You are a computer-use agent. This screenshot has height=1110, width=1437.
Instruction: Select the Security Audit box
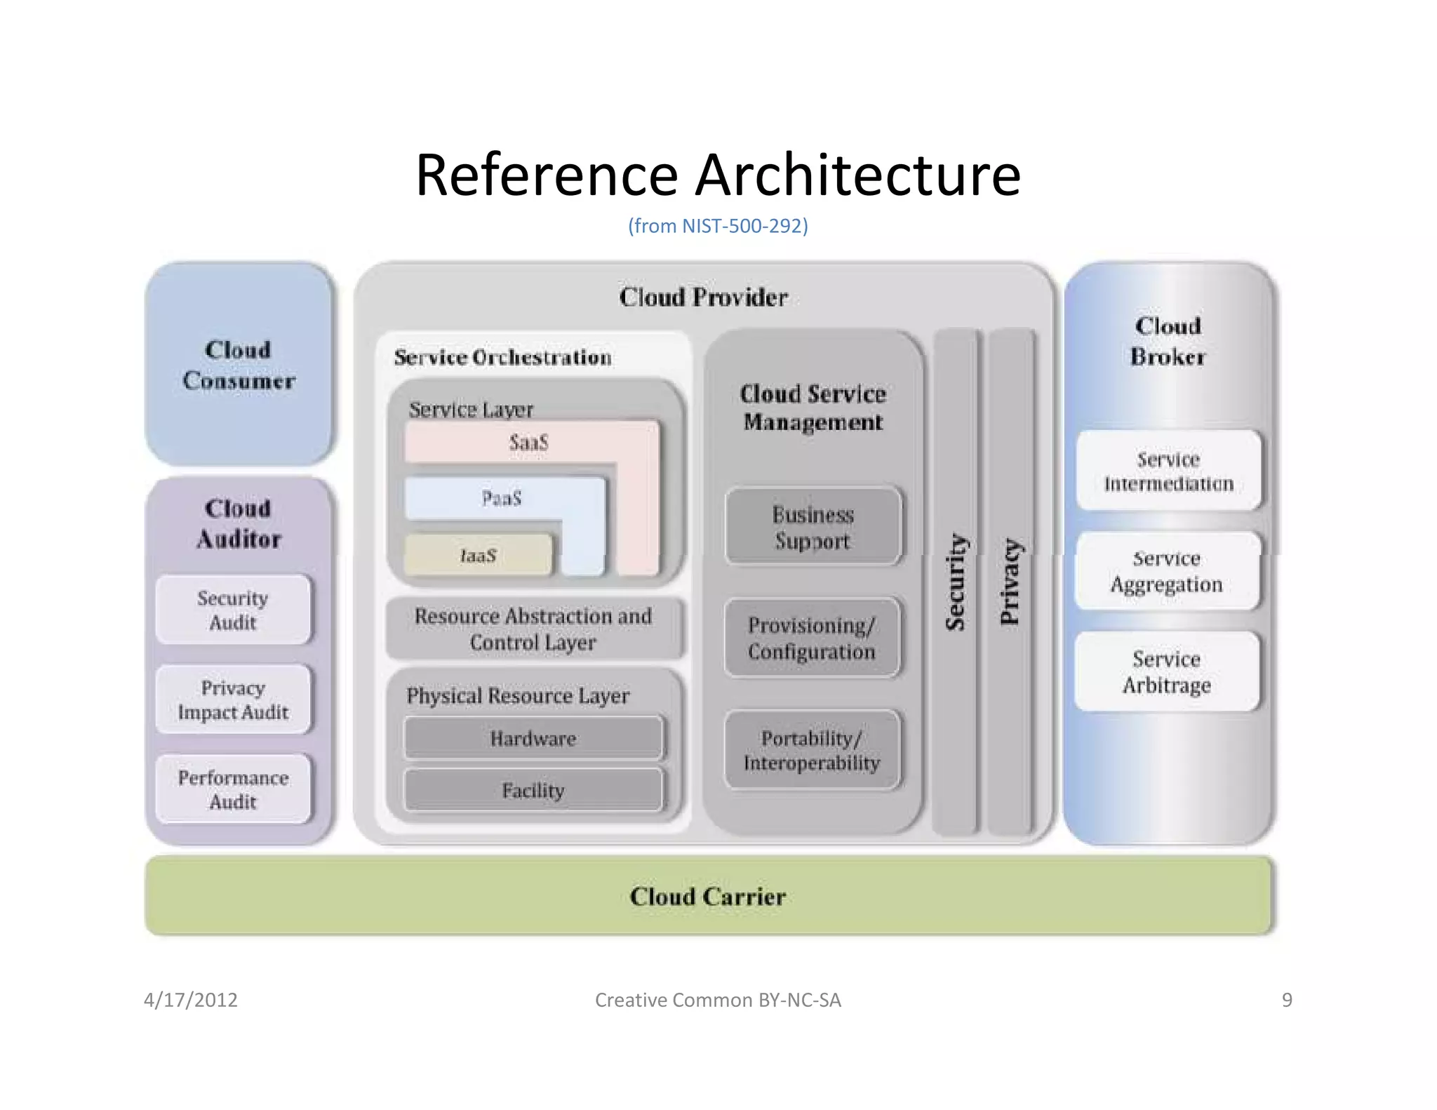coord(233,610)
